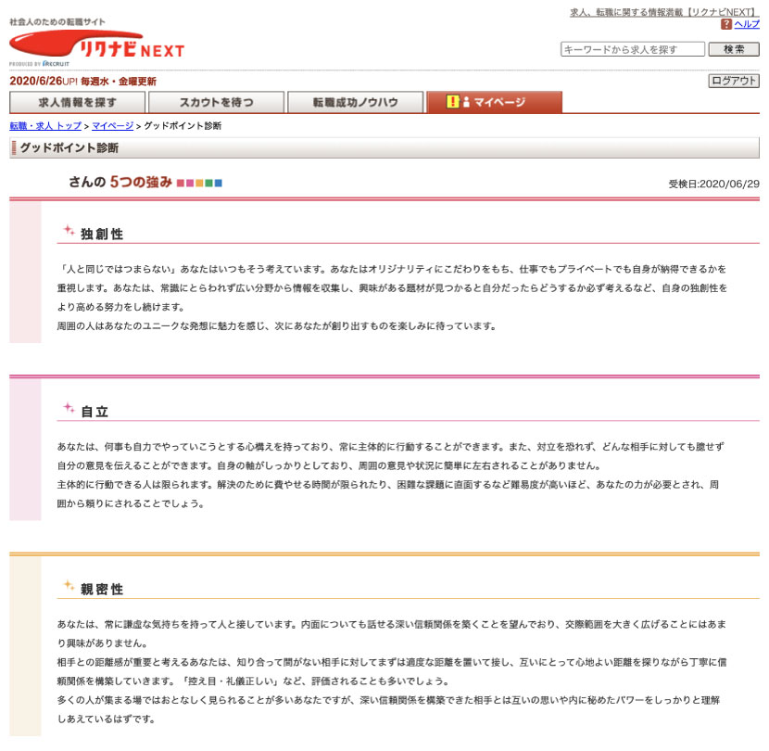Open the top-right リクナビNEXT info link
Viewport: 769px width, 751px height.
(663, 12)
